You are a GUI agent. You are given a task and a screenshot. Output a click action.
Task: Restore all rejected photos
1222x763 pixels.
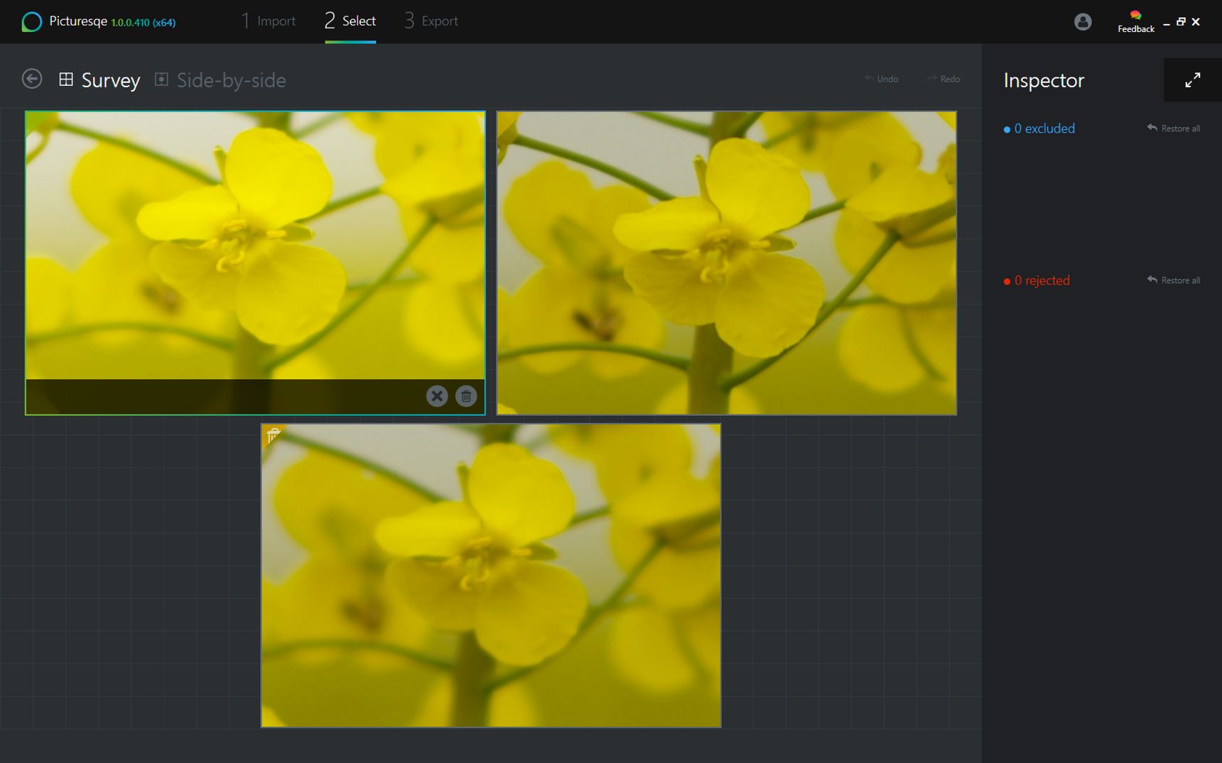[1174, 280]
